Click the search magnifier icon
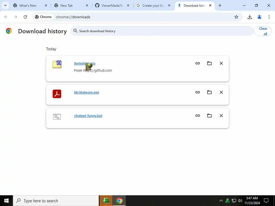Viewport: 275px width, 206px height. coord(75,31)
